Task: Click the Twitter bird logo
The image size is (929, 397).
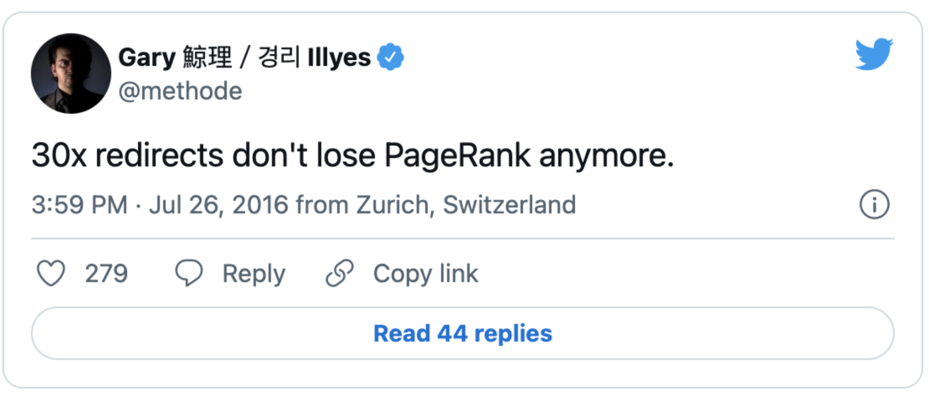Action: click(874, 54)
